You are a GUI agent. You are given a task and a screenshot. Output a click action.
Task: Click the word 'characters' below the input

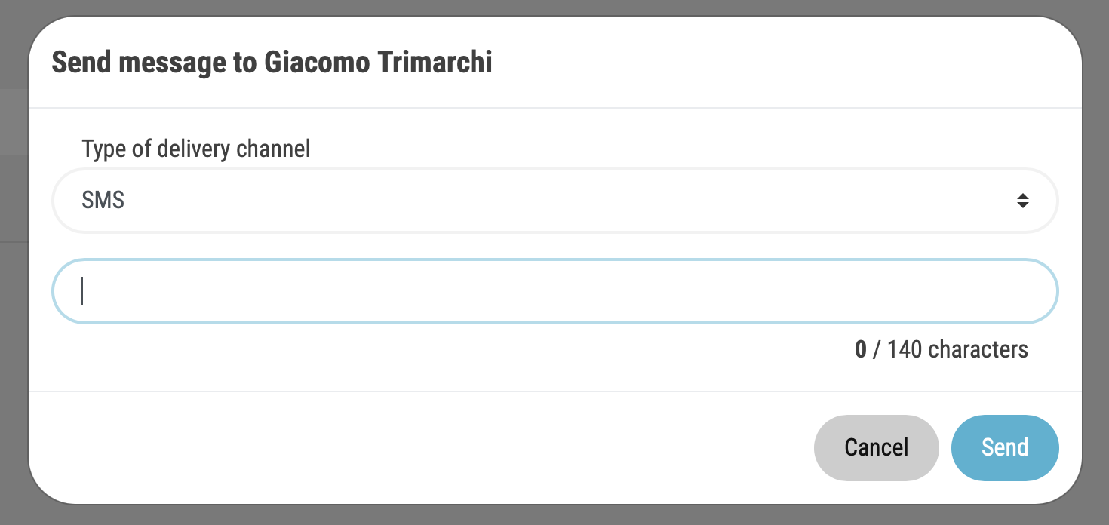(x=978, y=349)
